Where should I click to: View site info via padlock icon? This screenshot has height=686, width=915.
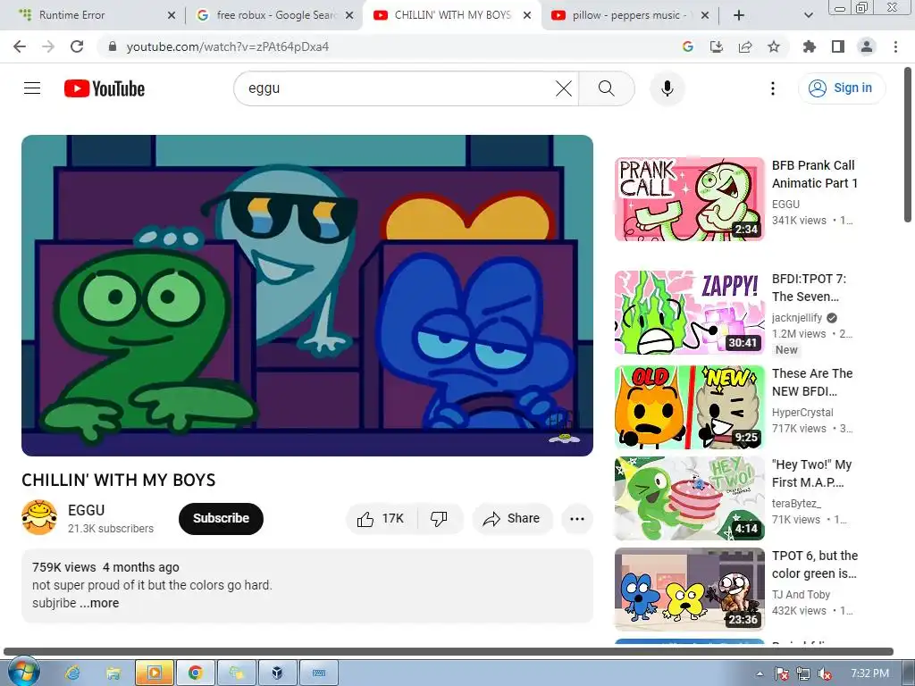pos(113,46)
